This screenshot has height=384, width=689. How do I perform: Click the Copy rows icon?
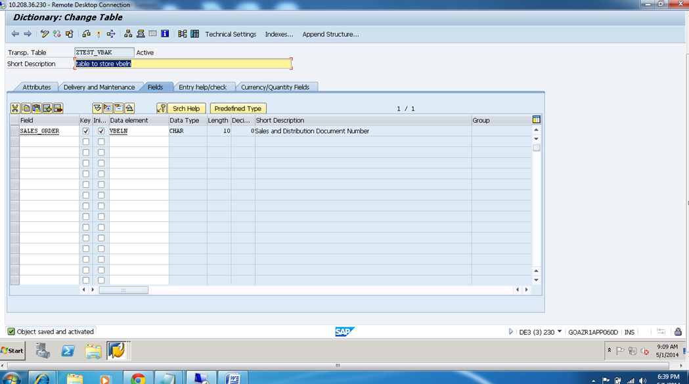point(26,108)
